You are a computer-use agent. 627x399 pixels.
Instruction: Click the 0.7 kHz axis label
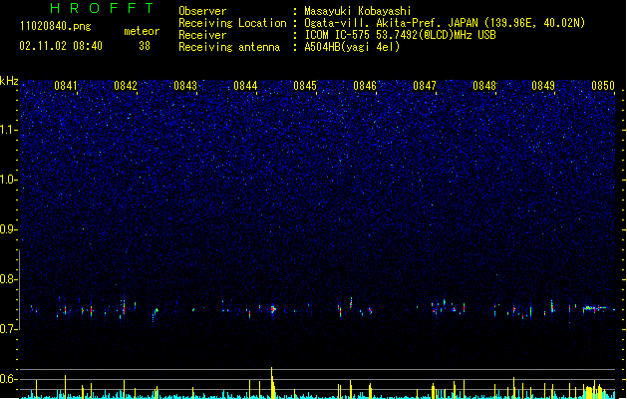[x=9, y=329]
